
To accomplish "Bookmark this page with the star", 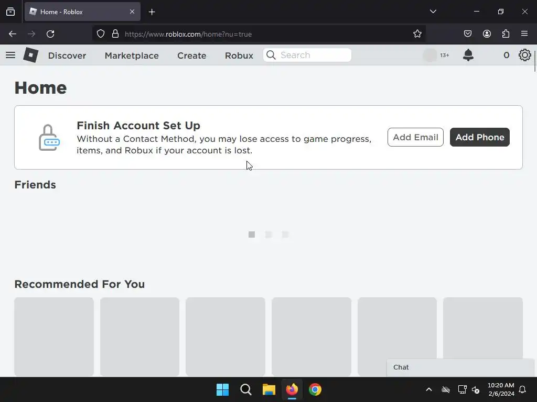I will point(417,34).
